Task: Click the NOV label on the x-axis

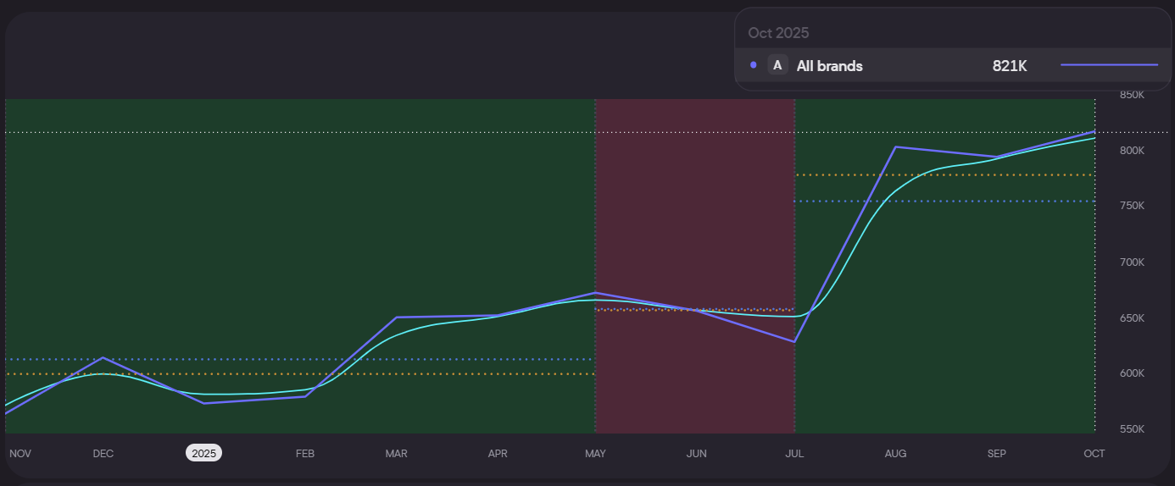Action: tap(20, 454)
